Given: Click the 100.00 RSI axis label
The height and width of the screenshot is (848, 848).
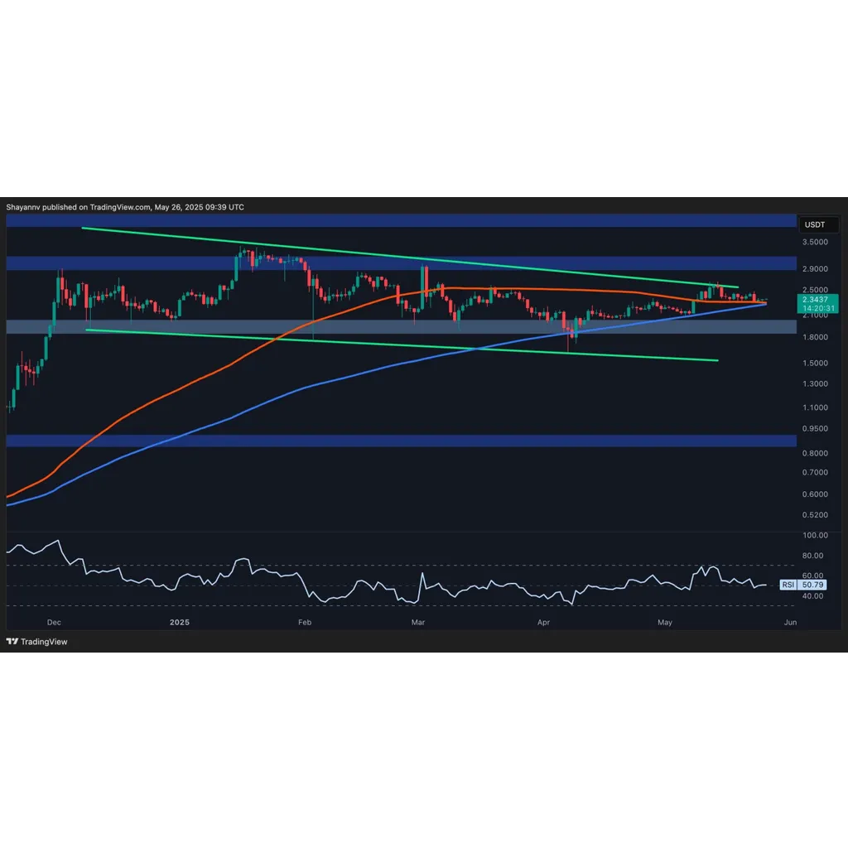Looking at the screenshot, I should click(x=815, y=535).
